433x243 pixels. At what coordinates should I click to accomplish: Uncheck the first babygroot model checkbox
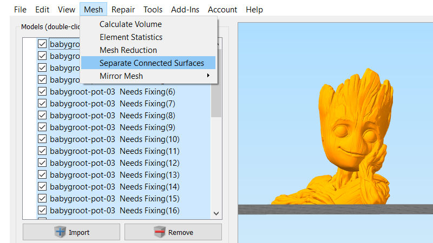click(x=42, y=44)
